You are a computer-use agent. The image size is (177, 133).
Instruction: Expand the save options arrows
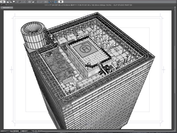pyautogui.click(x=16, y=2)
